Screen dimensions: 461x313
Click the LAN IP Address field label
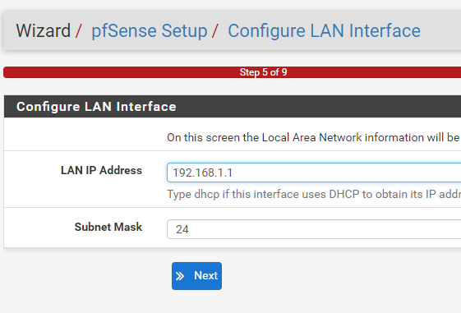tap(101, 170)
